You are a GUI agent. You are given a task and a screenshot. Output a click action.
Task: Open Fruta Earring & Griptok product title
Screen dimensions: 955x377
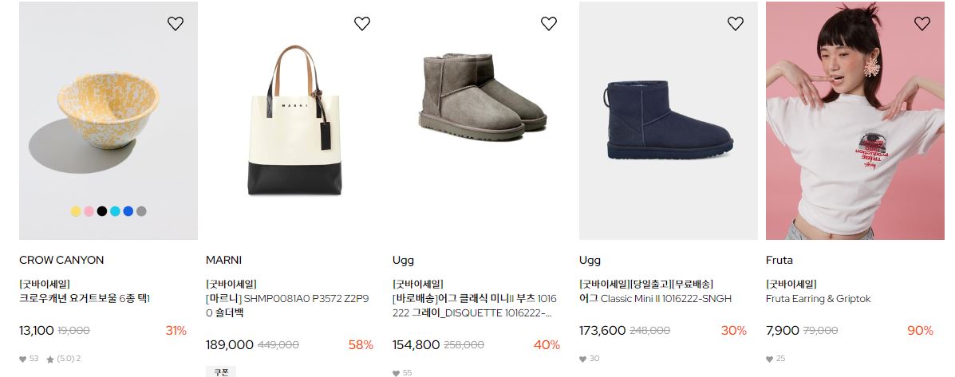[818, 299]
